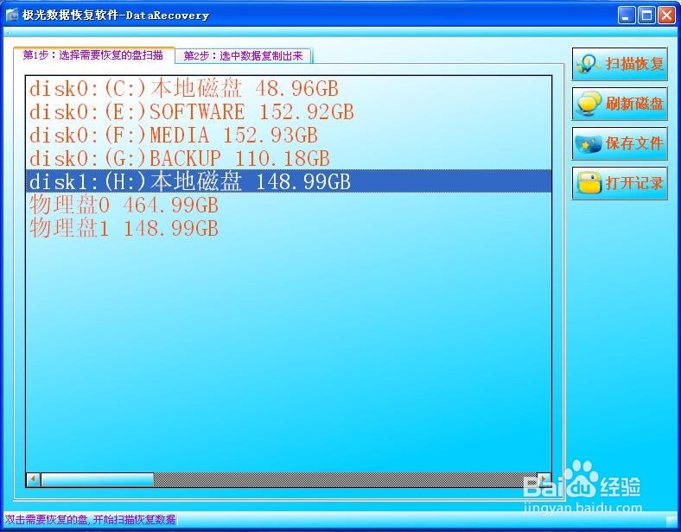Screen dimensions: 681x532
Task: Click the app icon in the title bar
Action: 12,15
